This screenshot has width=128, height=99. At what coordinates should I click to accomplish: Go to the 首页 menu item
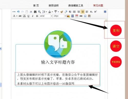click(36, 6)
